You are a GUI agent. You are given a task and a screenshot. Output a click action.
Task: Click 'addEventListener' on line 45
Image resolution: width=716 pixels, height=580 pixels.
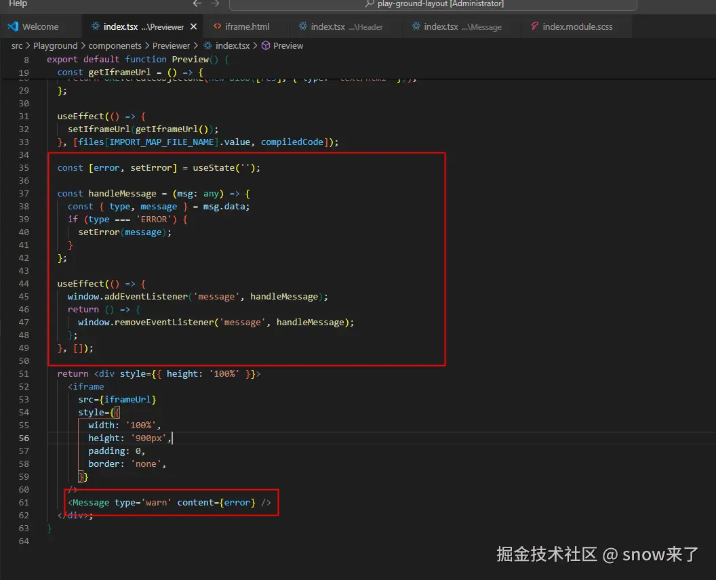pos(146,297)
